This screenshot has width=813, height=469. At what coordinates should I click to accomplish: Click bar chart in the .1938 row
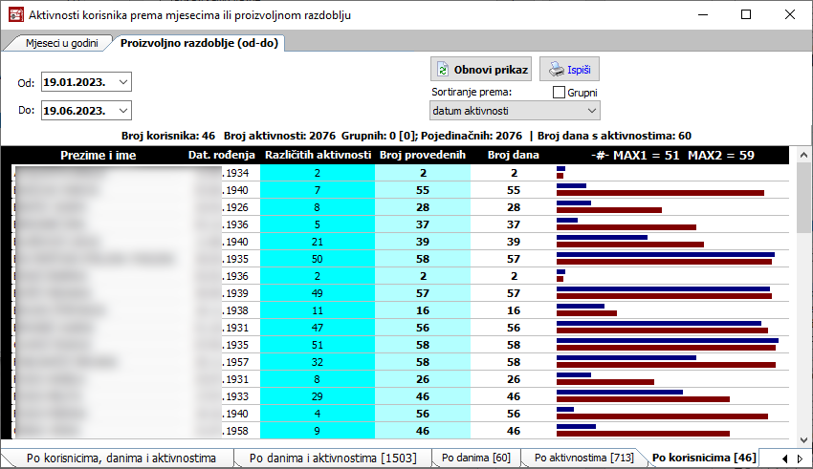pos(587,309)
